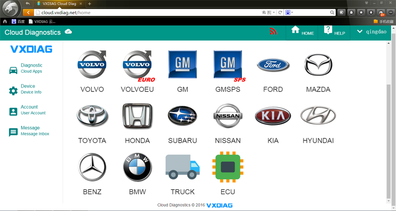This screenshot has height=211, width=396.
Task: Open the VXDIAG 云 bookmark
Action: pos(42,21)
